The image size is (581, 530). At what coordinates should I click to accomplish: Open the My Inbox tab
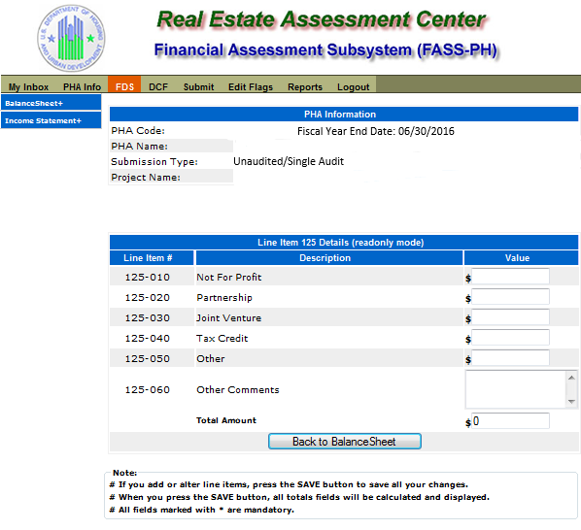tap(28, 87)
